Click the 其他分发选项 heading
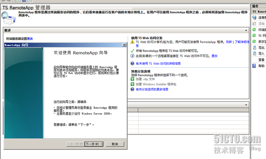 [141, 72]
